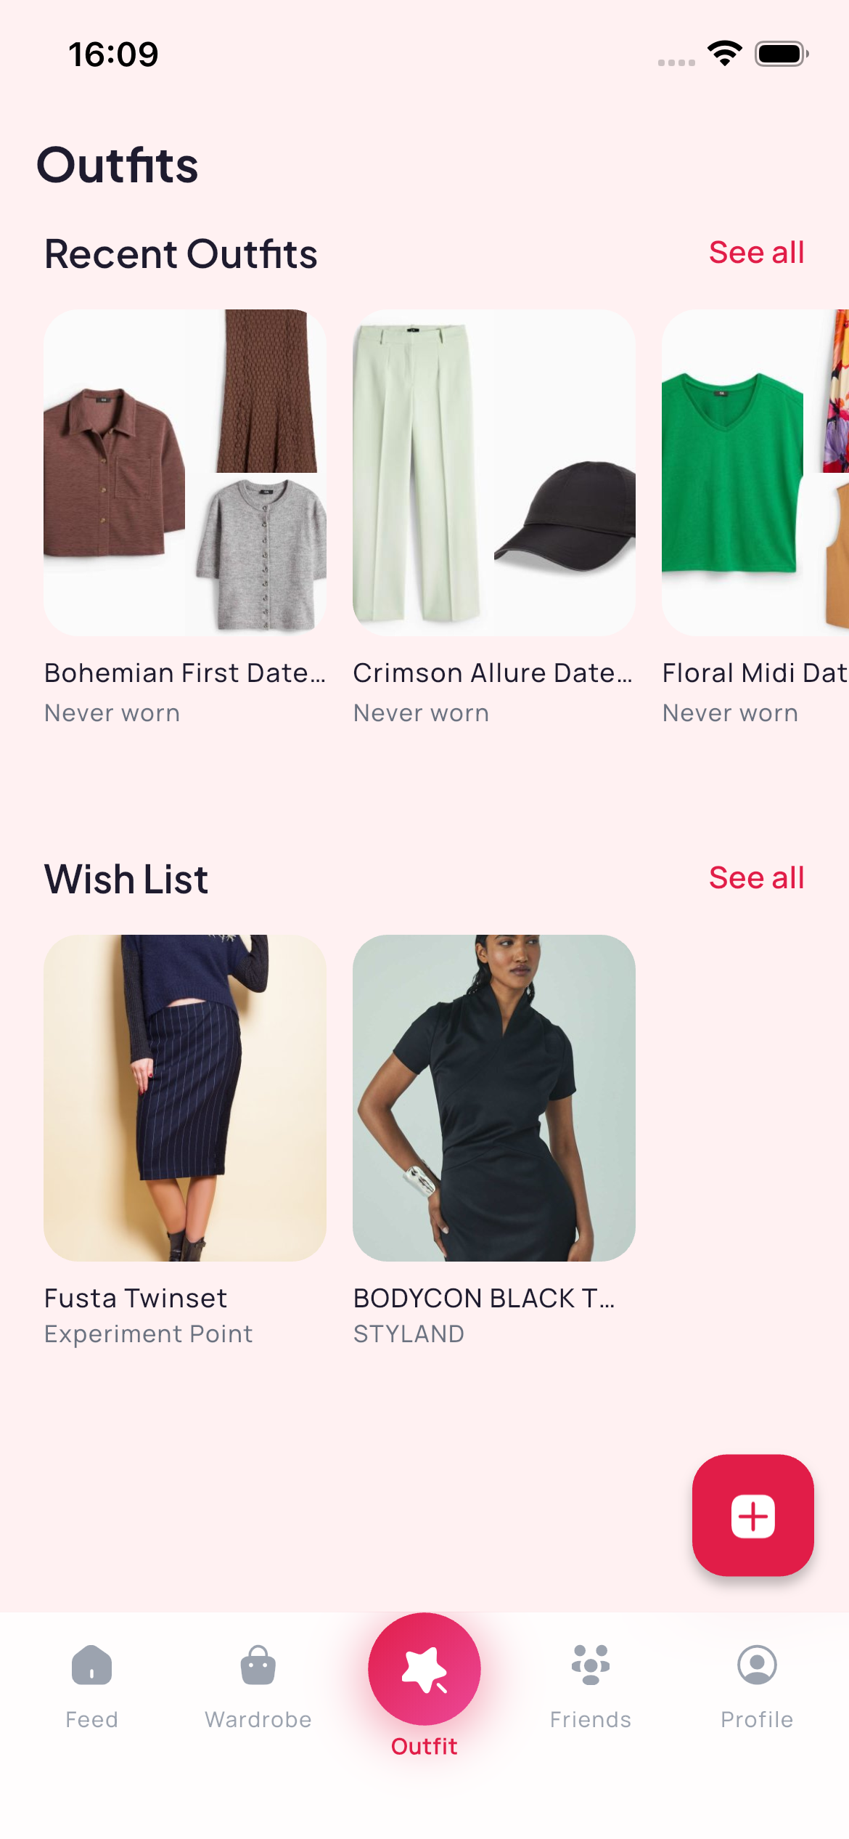Open the Friends group icon

point(590,1665)
